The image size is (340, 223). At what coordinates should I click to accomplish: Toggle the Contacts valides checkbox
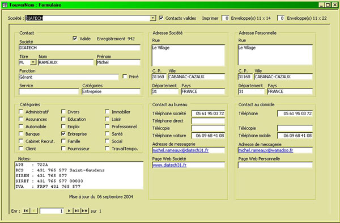tap(161, 18)
